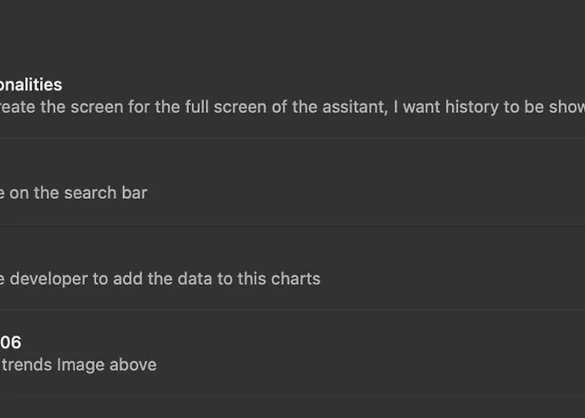Click the word "data" in the charts note

point(195,279)
